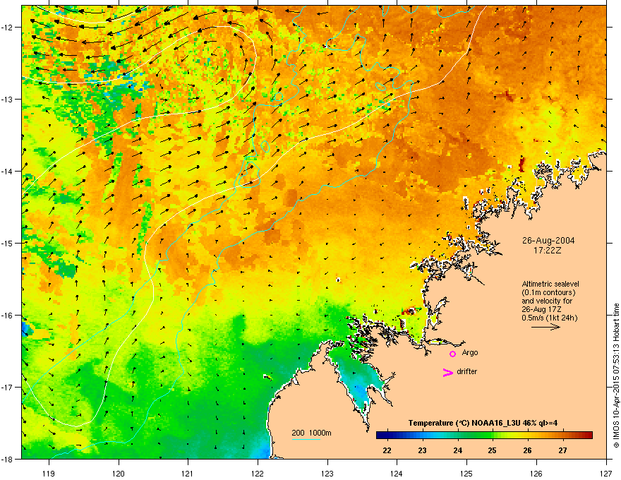The image size is (621, 480).
Task: Click the longitude axis label 126
Action: pyautogui.click(x=536, y=473)
